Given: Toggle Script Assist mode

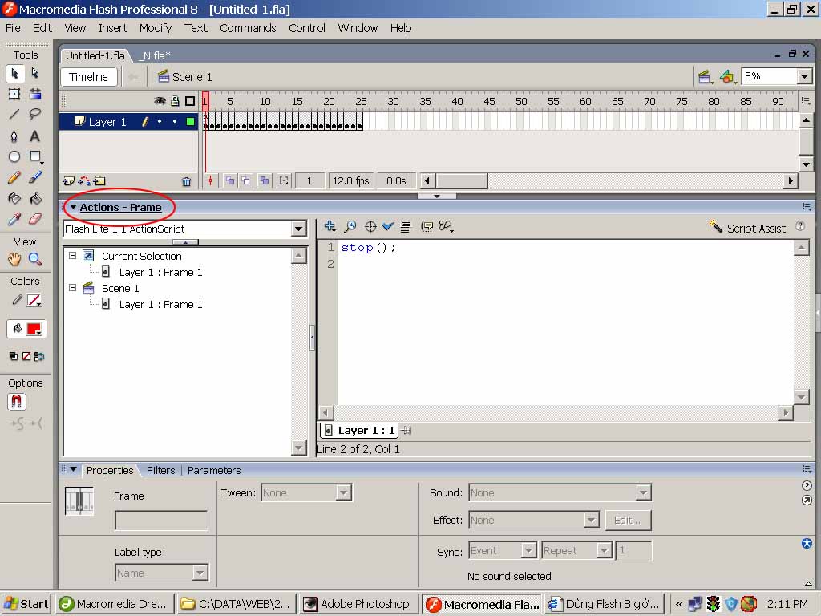Looking at the screenshot, I should point(748,228).
